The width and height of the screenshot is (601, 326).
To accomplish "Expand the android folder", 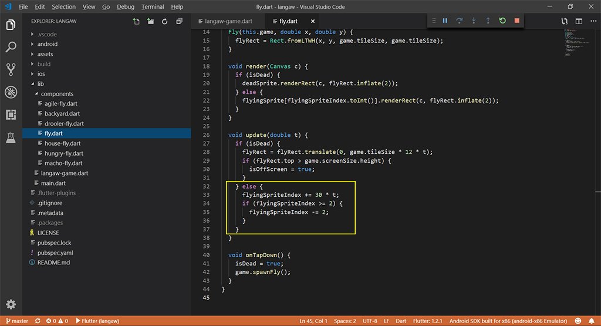I will (x=47, y=44).
